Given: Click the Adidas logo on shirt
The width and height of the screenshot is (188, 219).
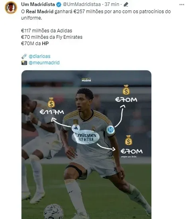Looking at the screenshot, I should (76, 128).
